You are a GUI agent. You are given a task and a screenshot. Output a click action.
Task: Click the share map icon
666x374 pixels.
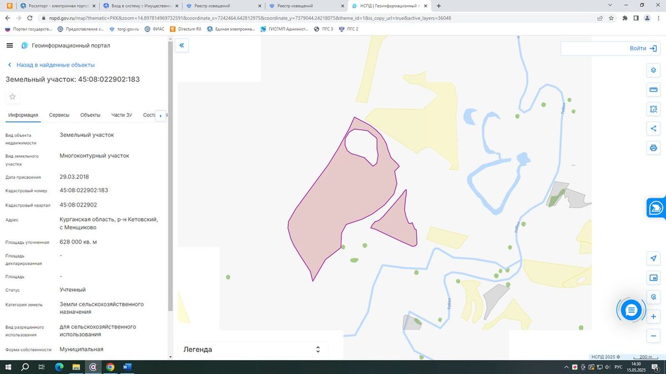coord(653,129)
